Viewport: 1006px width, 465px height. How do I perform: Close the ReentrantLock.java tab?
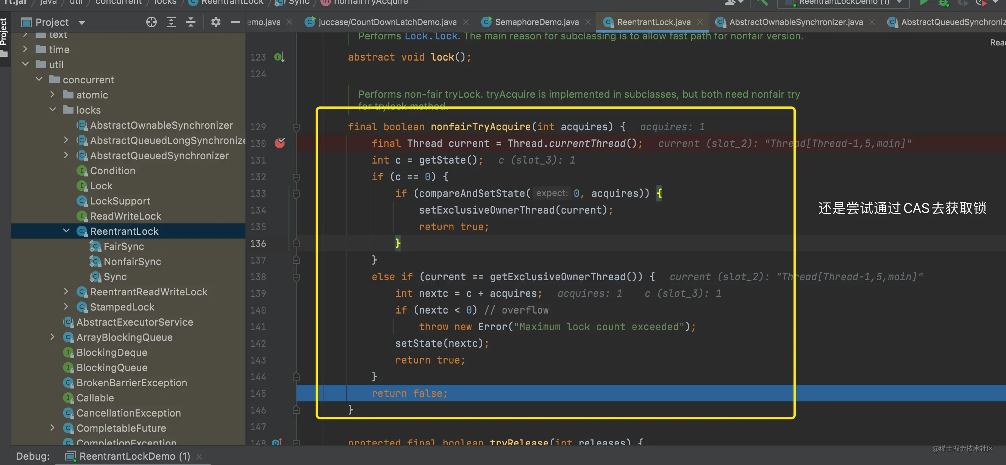(x=700, y=22)
